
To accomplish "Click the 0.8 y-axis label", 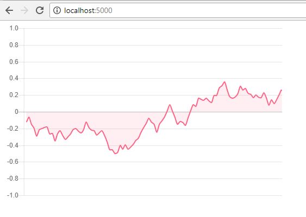I will (x=14, y=45).
